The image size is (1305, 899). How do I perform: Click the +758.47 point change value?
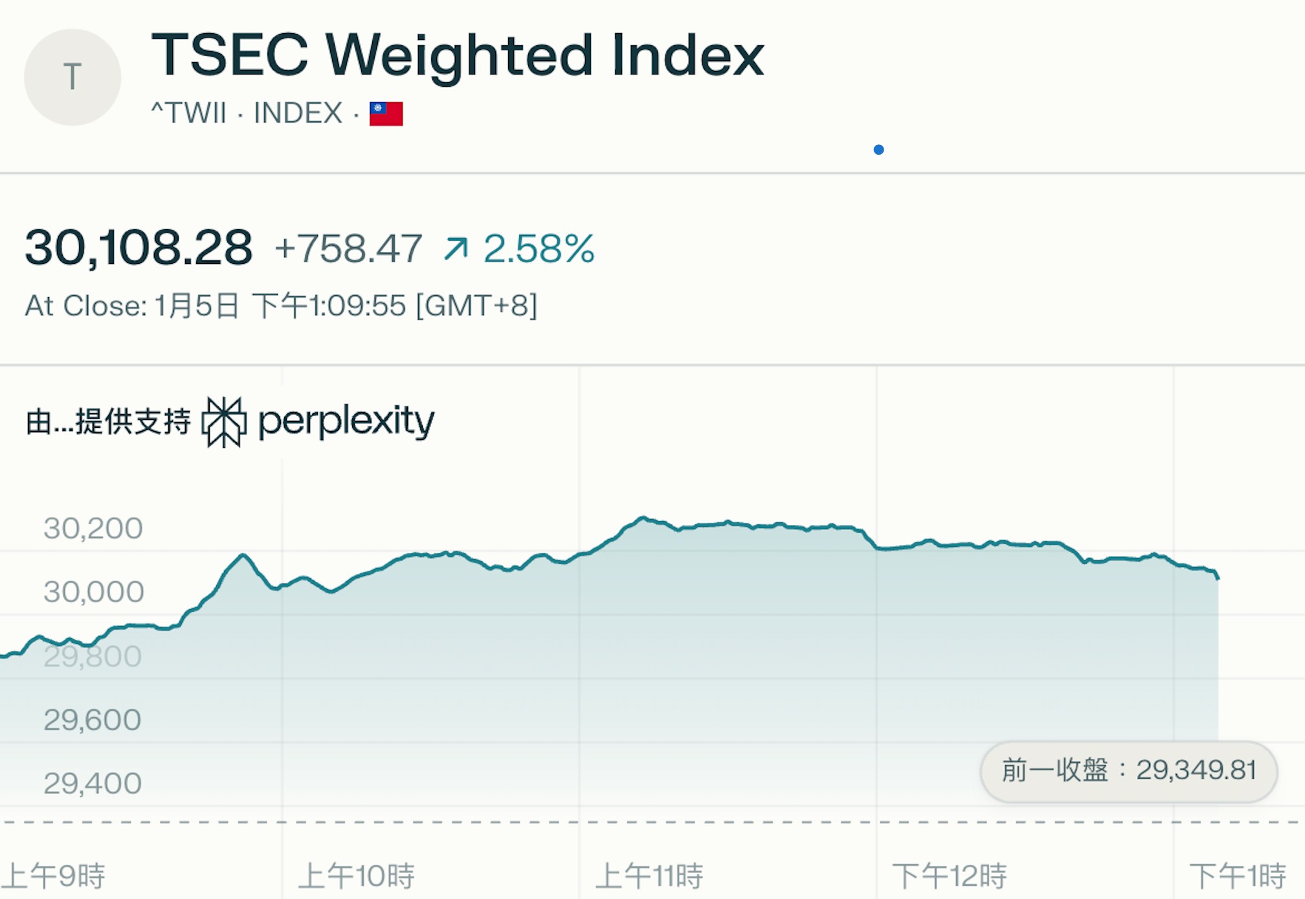pyautogui.click(x=348, y=249)
